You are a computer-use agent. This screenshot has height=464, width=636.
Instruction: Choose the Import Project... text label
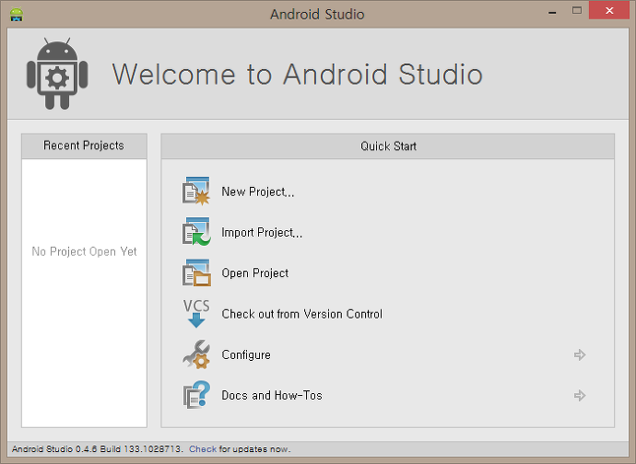click(262, 232)
